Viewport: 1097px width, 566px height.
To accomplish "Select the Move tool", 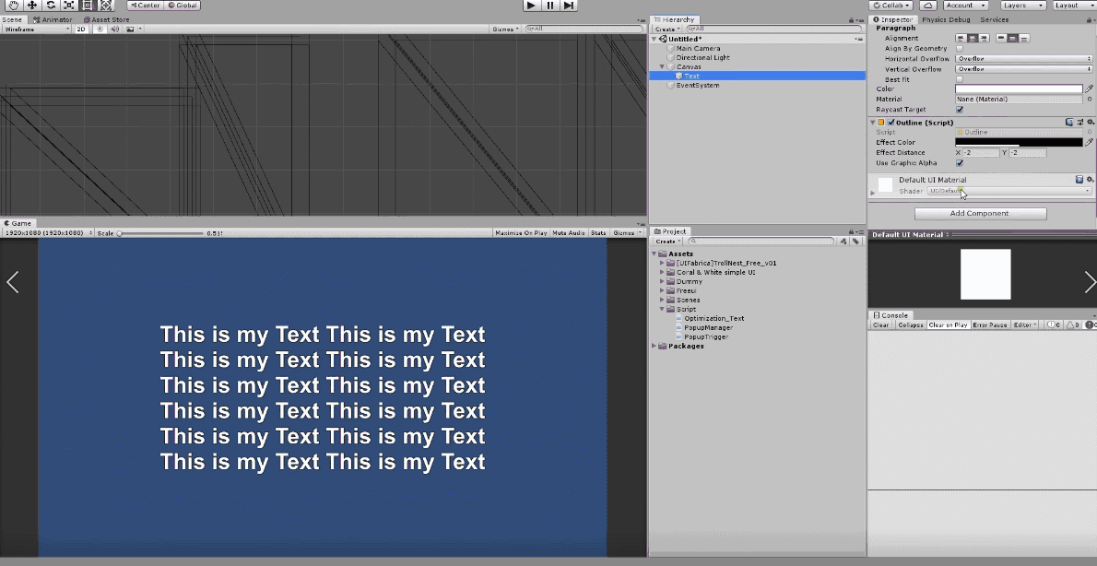I will [31, 5].
